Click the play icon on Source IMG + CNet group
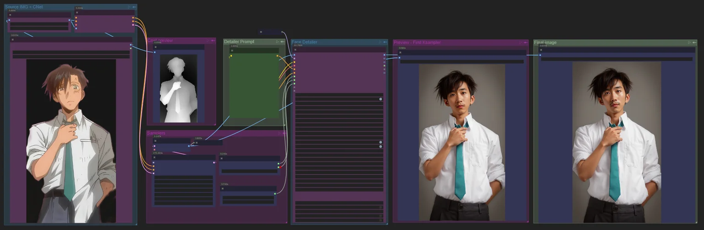Screen dimensions: 704x230 129,7
